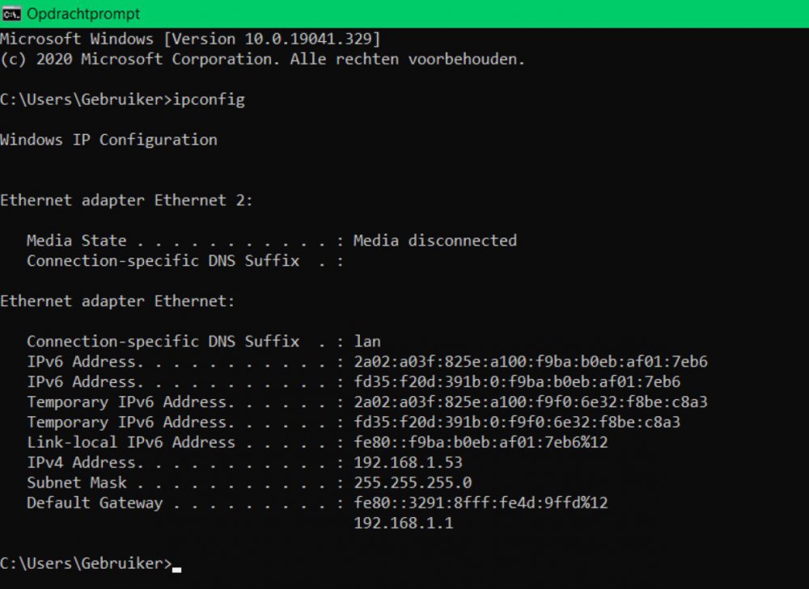Click the Ethernet adapter Ethernet heading
The height and width of the screenshot is (589, 809).
pyautogui.click(x=117, y=301)
